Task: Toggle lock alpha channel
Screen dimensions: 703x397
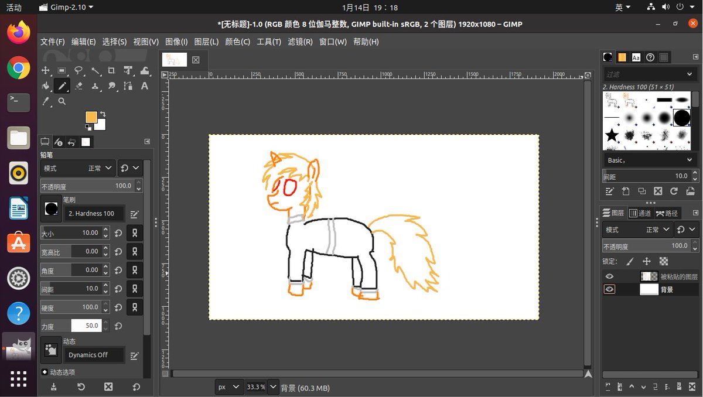Action: pos(663,261)
